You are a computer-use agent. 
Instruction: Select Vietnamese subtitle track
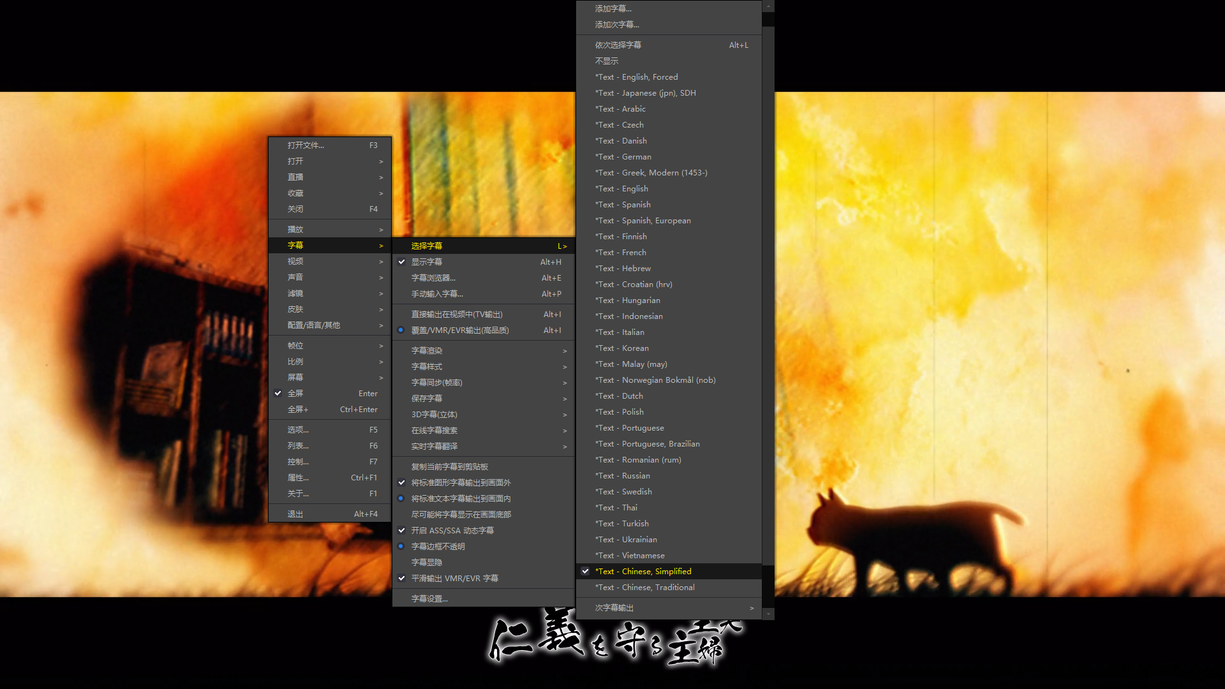coord(669,556)
